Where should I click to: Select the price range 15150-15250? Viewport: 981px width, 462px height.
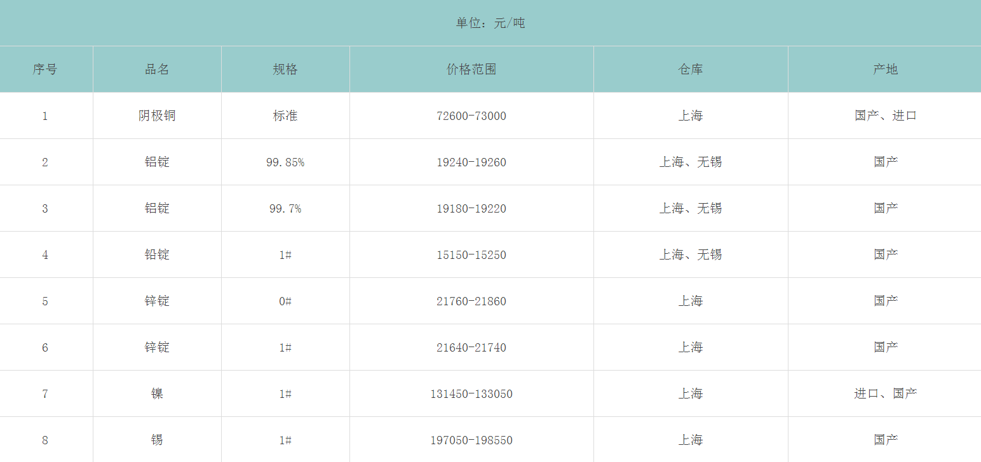[x=471, y=254]
